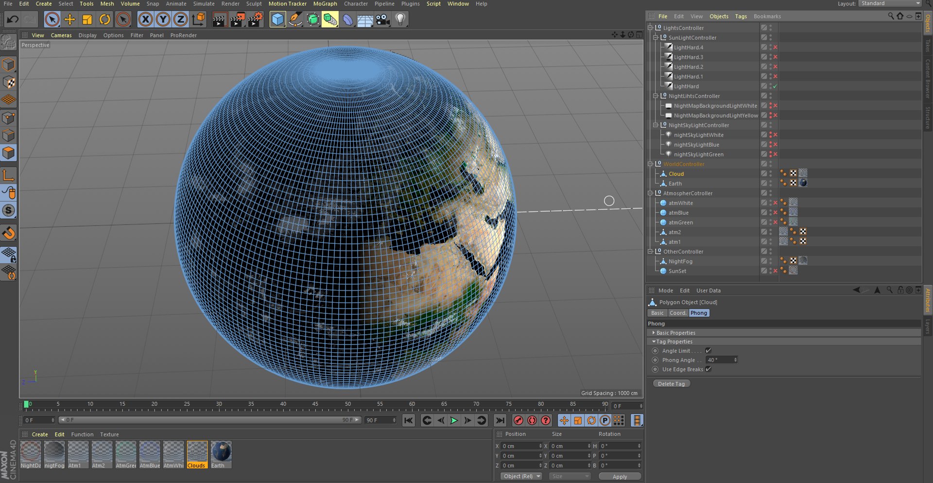Toggle atmWhite enable mark
This screenshot has width=933, height=483.
[x=775, y=203]
